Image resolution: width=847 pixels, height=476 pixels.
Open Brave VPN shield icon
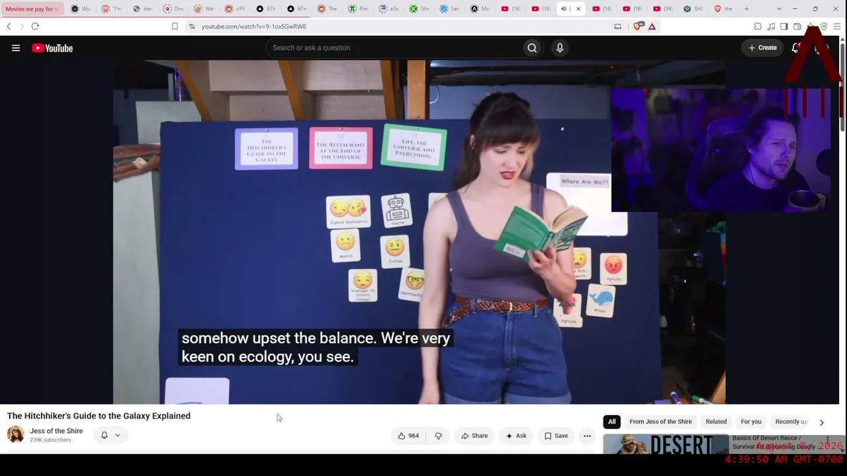coord(824,26)
